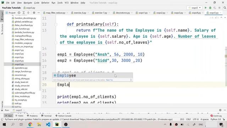Viewport: 227px width, 128px height.
Task: Open Chrome from the taskbar
Action: pos(30,124)
